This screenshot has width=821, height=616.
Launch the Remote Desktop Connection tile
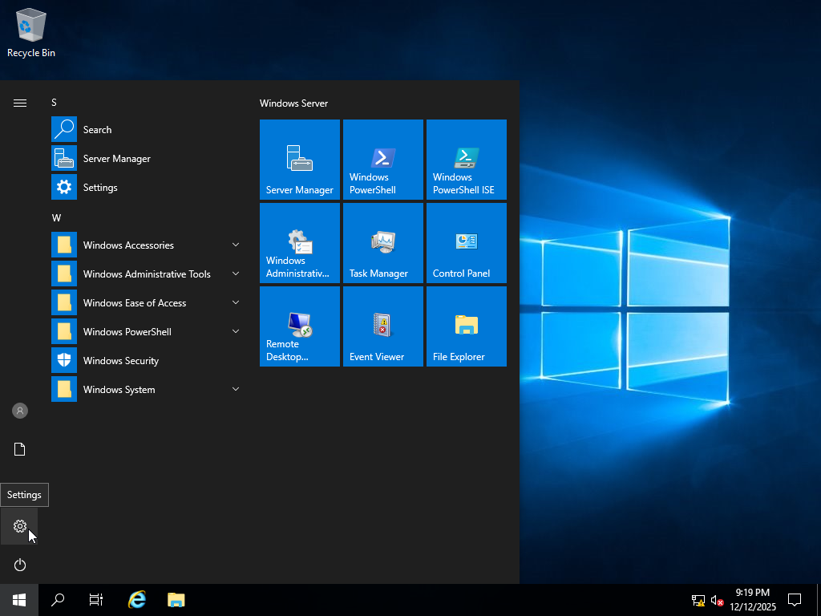coord(300,326)
